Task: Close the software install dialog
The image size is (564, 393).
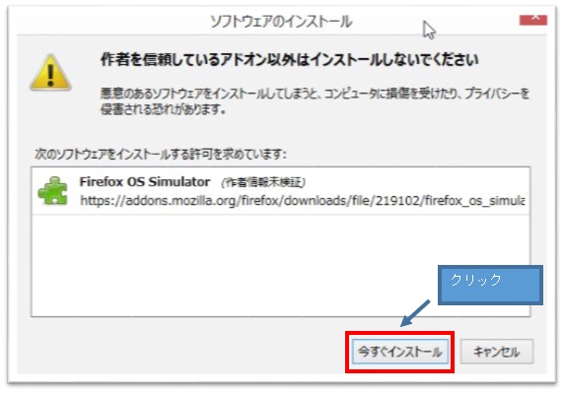Action: [x=533, y=20]
